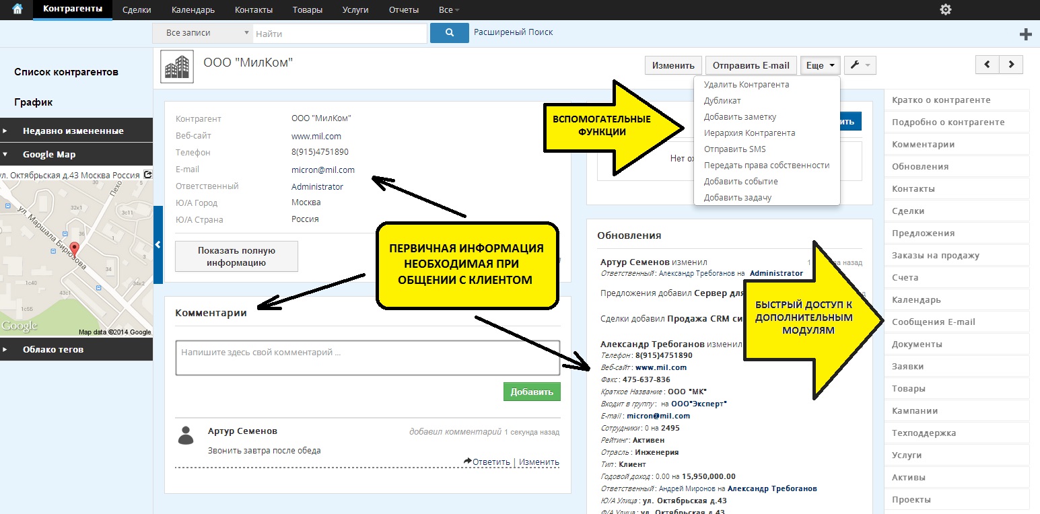This screenshot has height=514, width=1040.
Task: Open Список контрагентов in sidebar
Action: tap(67, 72)
